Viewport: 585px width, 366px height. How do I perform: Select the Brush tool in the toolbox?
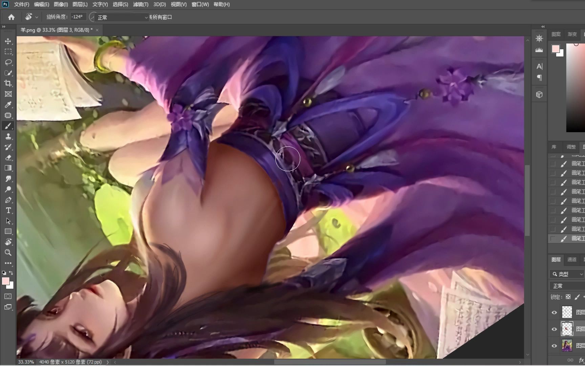8,126
